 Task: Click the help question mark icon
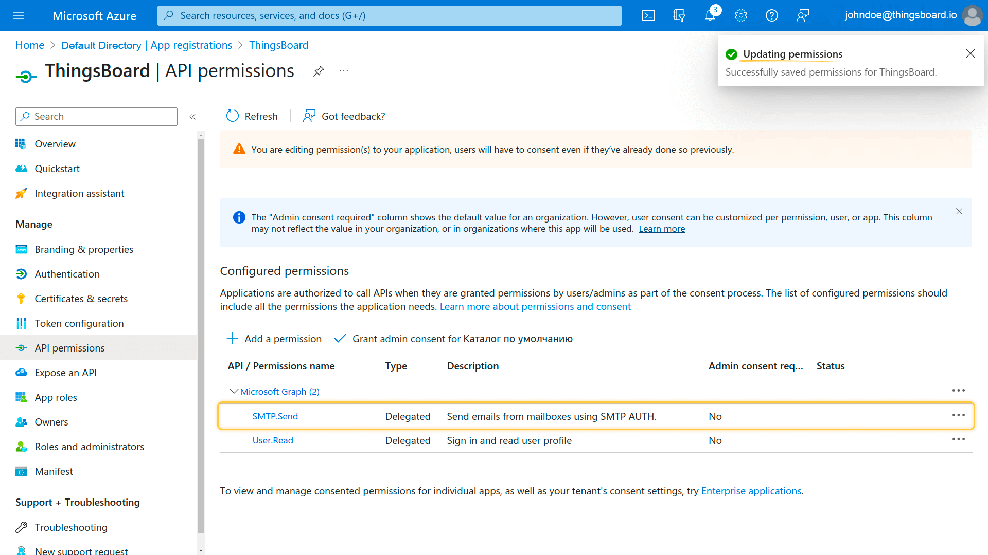(772, 15)
